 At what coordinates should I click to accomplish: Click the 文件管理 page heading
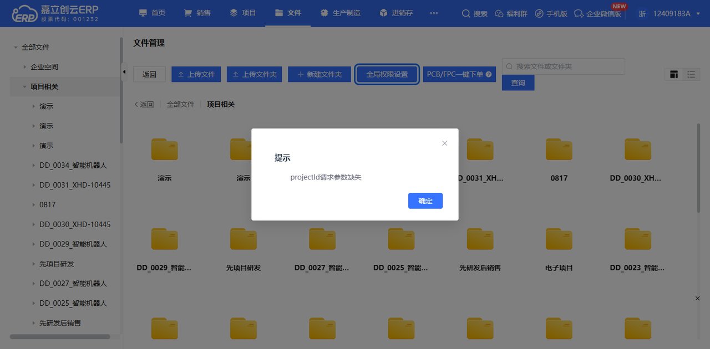pos(149,43)
